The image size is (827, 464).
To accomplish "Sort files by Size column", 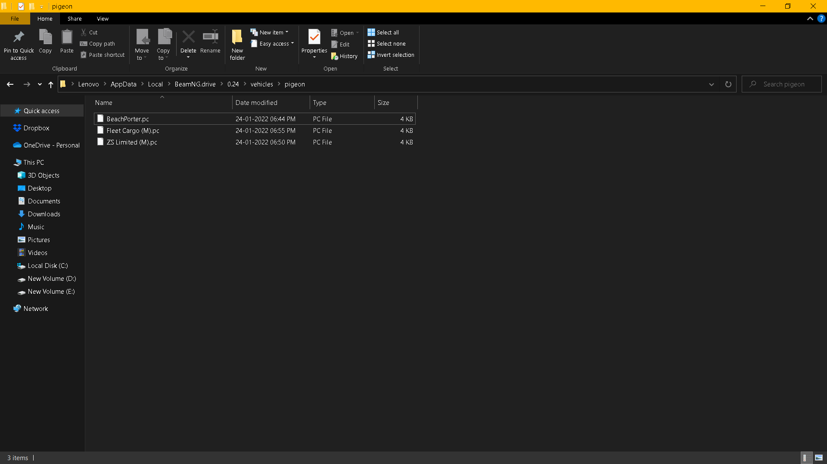I will (x=396, y=102).
